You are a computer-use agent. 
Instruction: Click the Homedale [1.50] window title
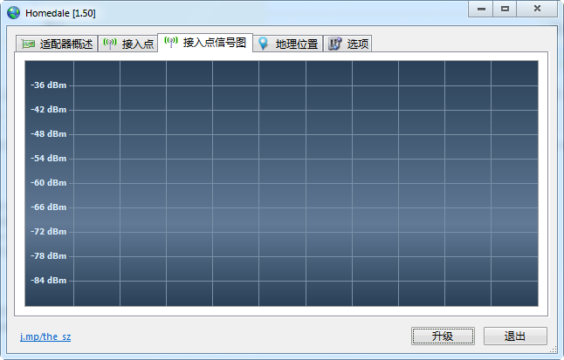(60, 13)
